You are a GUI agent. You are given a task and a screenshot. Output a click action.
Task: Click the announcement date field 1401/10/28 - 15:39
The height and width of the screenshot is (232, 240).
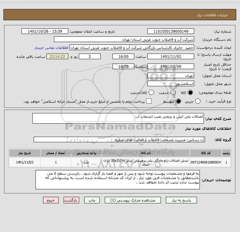pyautogui.click(x=45, y=31)
